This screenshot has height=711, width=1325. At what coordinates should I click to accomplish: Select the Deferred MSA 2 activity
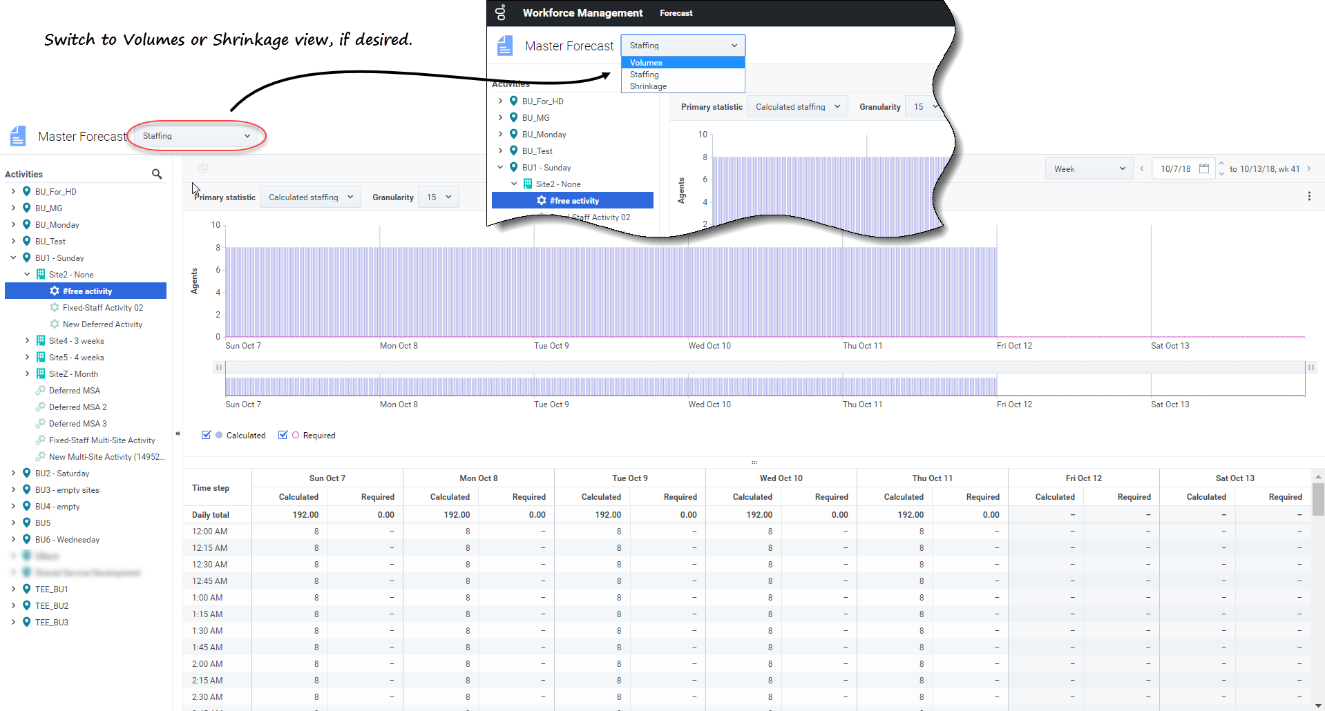77,407
